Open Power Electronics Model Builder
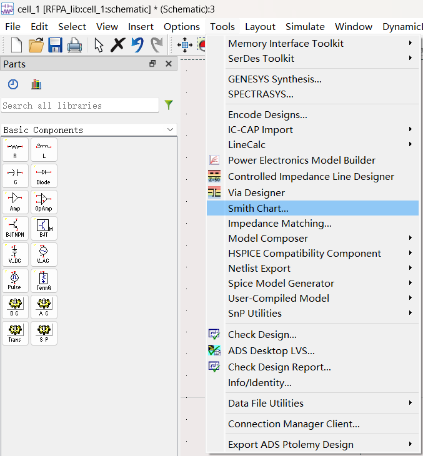 [x=313, y=161]
